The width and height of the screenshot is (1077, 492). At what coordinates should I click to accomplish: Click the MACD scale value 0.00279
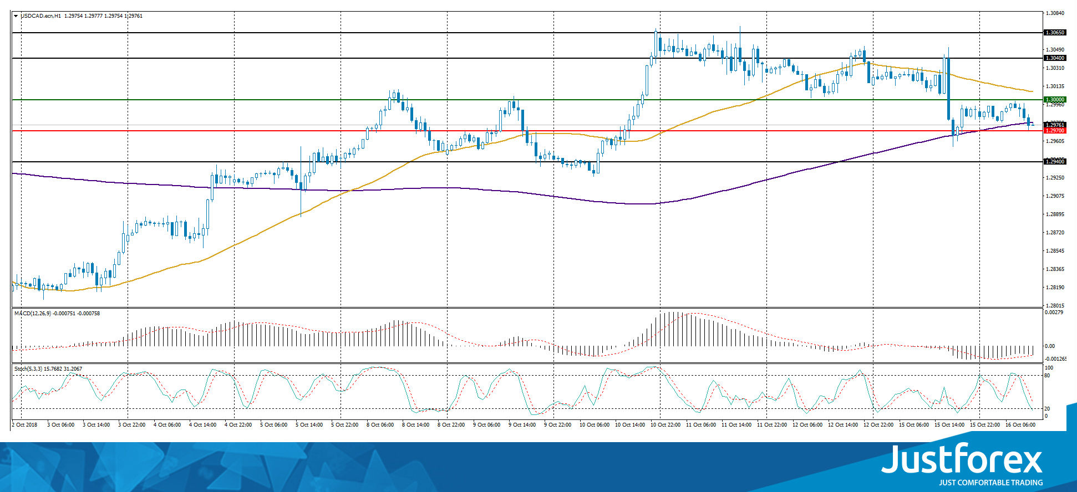click(x=1054, y=313)
